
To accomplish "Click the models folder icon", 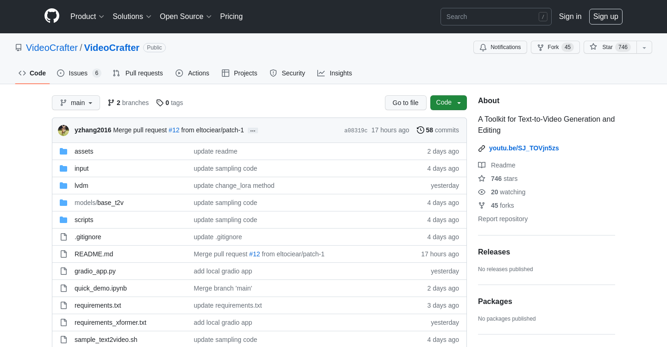I will point(63,203).
